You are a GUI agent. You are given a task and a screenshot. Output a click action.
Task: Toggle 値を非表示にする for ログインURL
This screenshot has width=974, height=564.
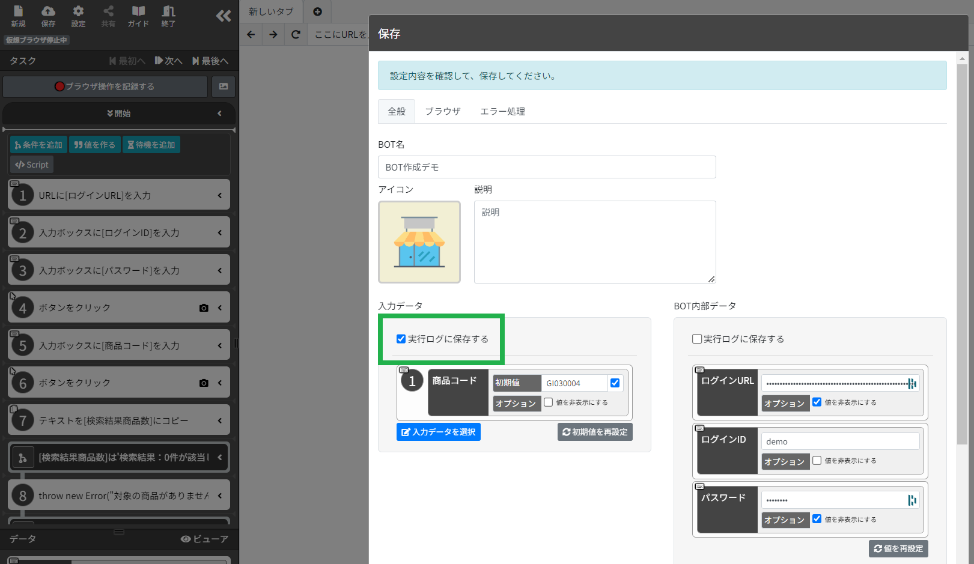(817, 402)
